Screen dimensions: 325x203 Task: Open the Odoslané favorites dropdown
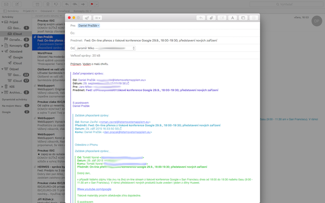47,11
